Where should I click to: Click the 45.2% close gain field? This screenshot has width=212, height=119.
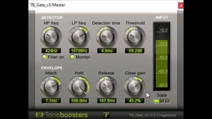point(135,100)
